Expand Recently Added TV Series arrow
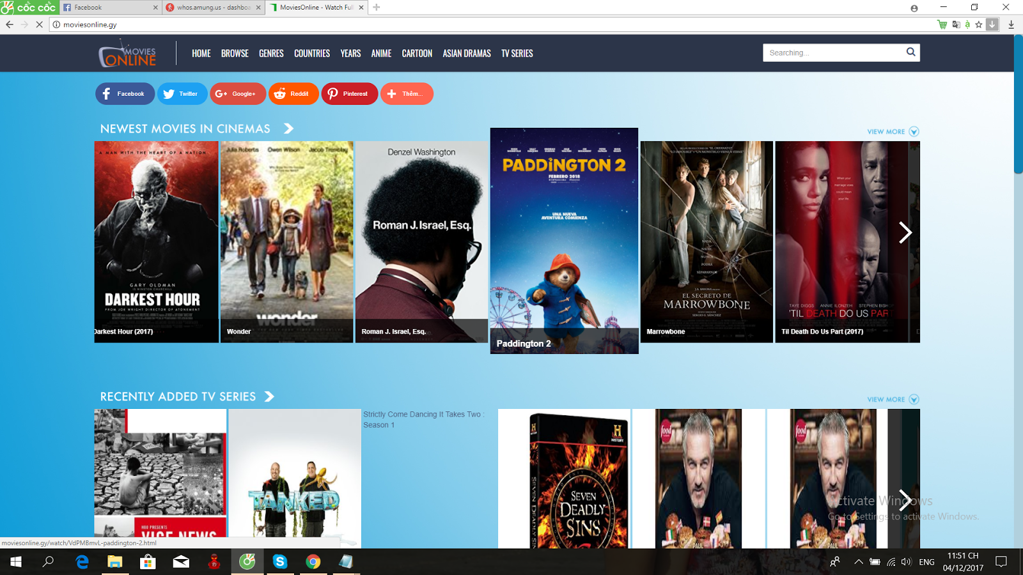1023x575 pixels. point(269,397)
